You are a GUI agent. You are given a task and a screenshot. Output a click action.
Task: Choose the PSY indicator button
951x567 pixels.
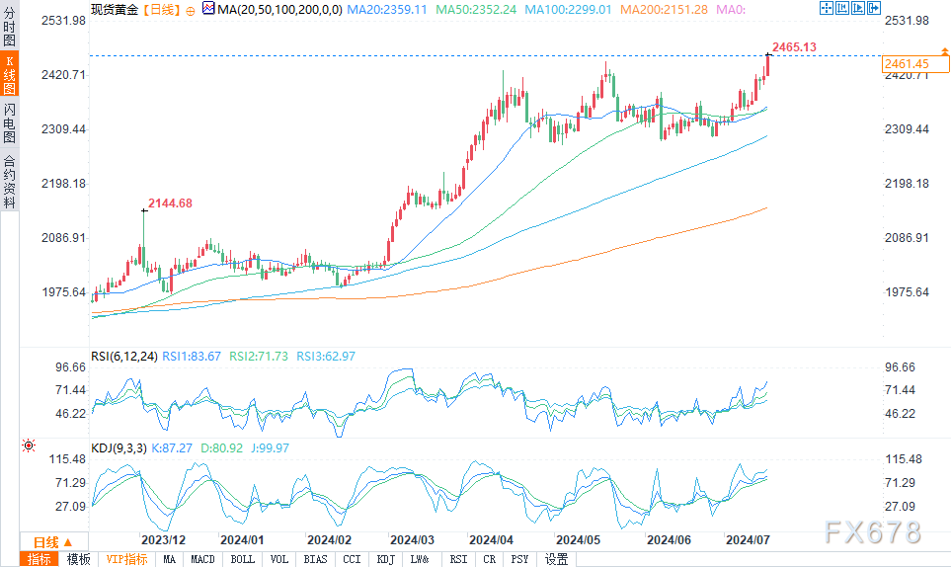click(519, 559)
